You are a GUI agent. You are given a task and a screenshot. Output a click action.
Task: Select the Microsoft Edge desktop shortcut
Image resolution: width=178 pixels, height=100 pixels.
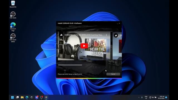pyautogui.click(x=13, y=27)
